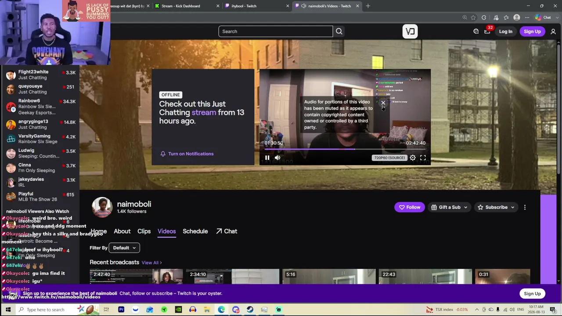The height and width of the screenshot is (316, 562).
Task: Open Rainbow6 channel in sidebar
Action: click(40, 107)
